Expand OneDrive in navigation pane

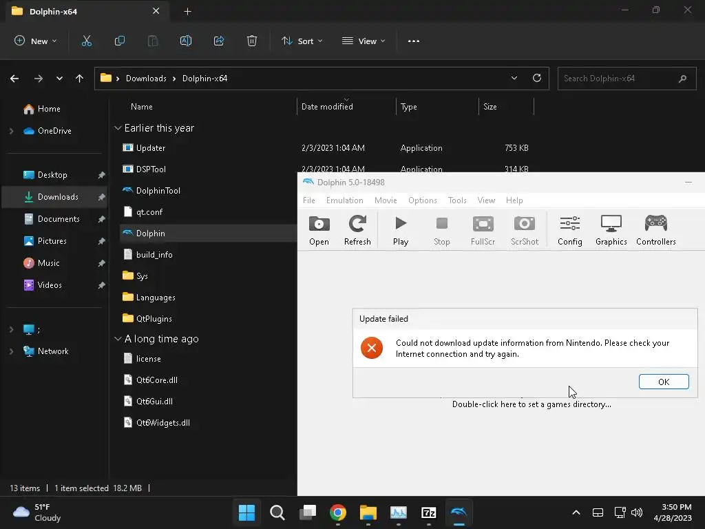click(11, 131)
